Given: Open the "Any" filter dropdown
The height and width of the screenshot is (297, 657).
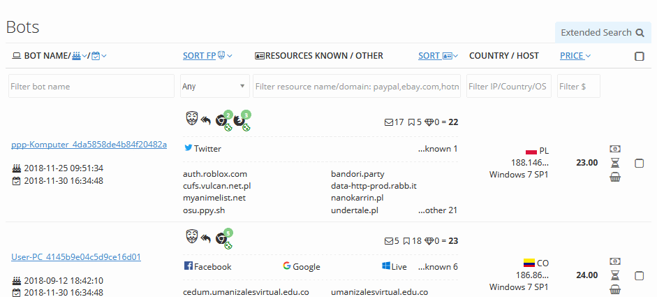Looking at the screenshot, I should [x=214, y=87].
